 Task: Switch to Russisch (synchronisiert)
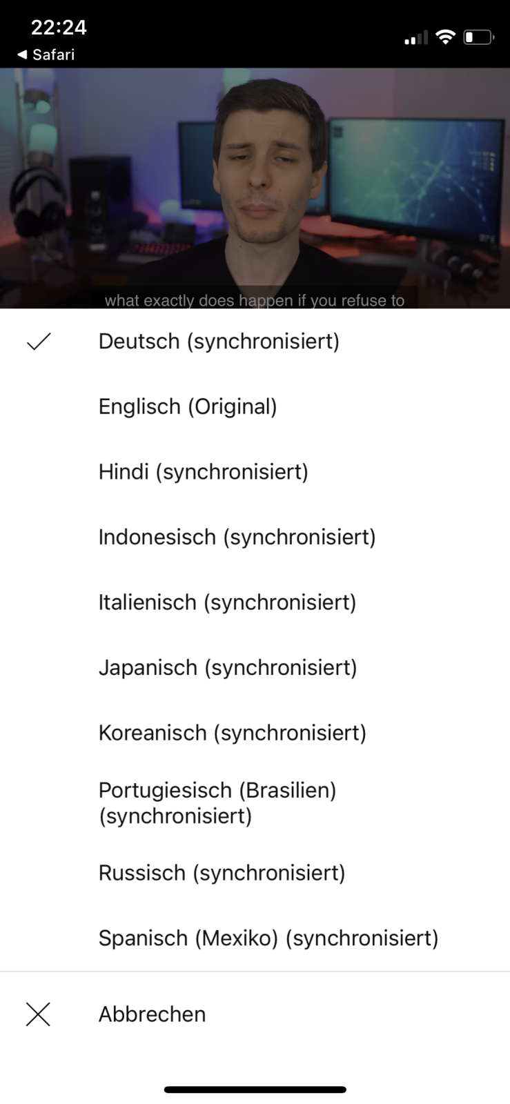coord(255,873)
